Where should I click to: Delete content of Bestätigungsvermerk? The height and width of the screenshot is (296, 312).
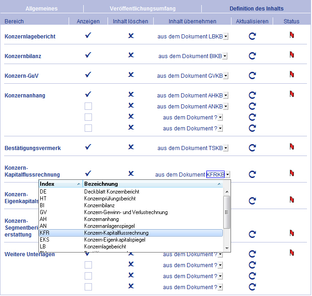coord(131,147)
